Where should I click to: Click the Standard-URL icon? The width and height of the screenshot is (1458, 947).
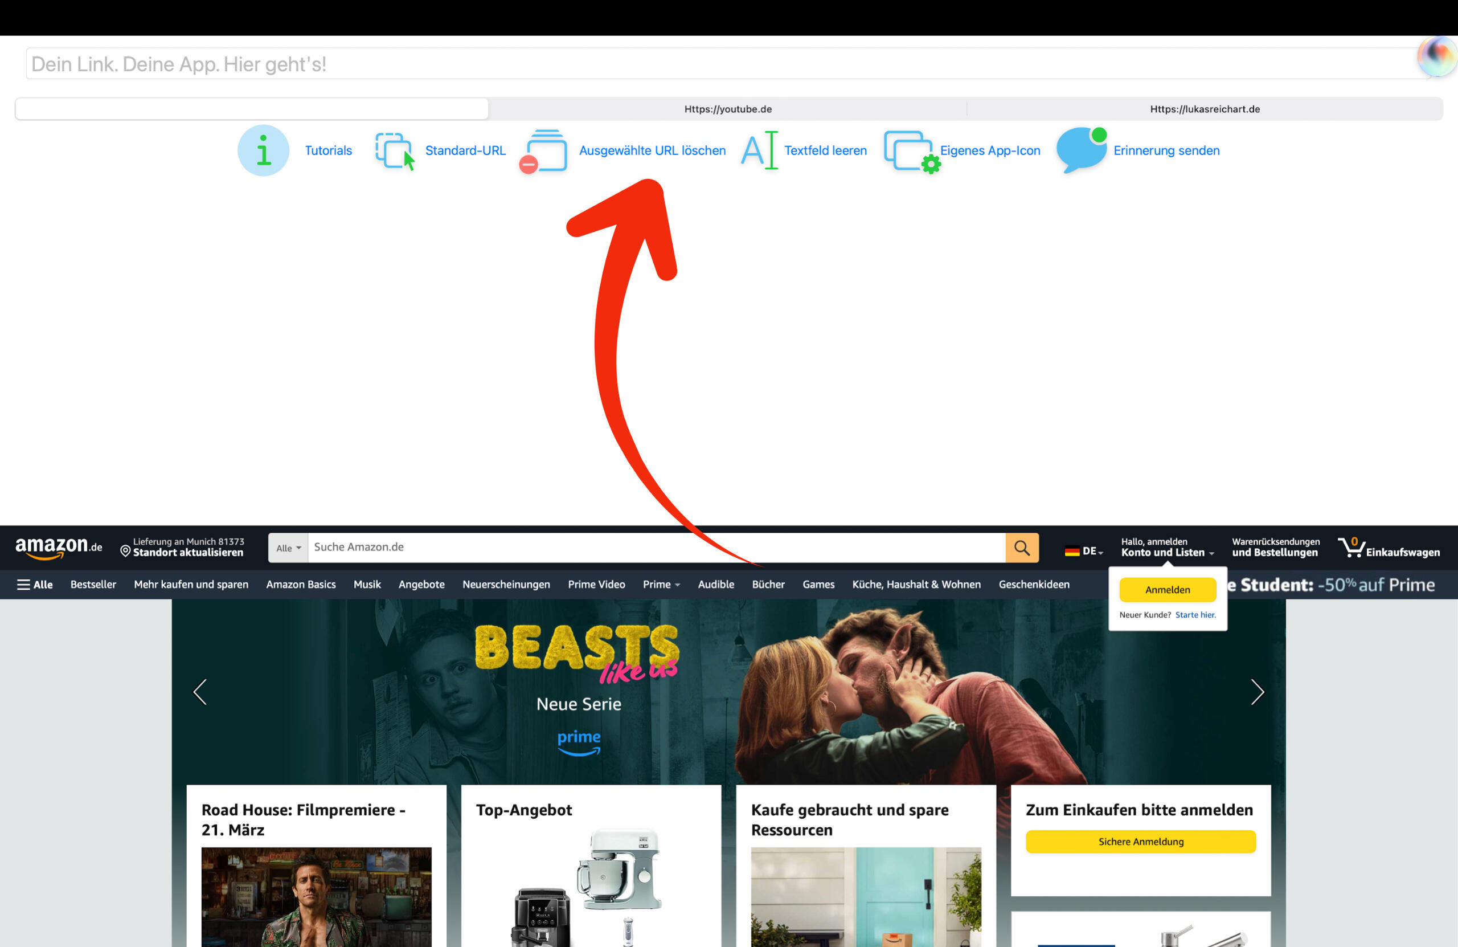point(394,150)
